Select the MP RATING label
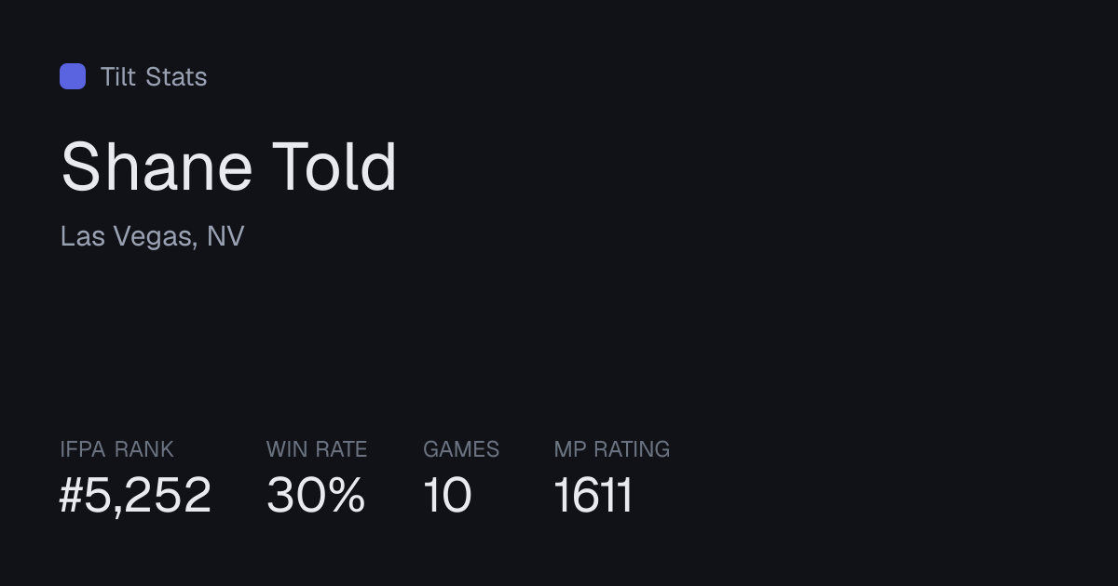 (x=612, y=449)
